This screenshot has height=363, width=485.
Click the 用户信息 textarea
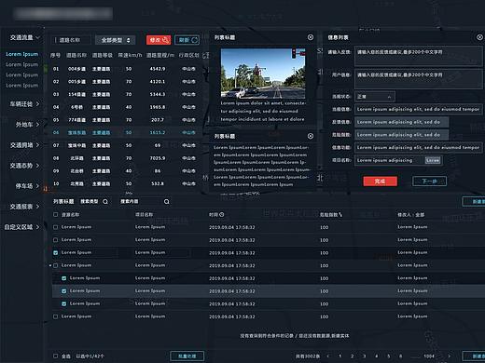419,79
